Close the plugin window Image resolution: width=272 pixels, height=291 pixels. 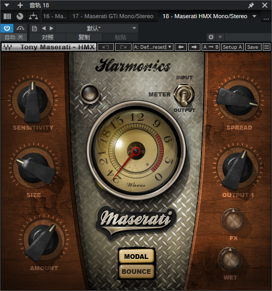click(x=265, y=5)
